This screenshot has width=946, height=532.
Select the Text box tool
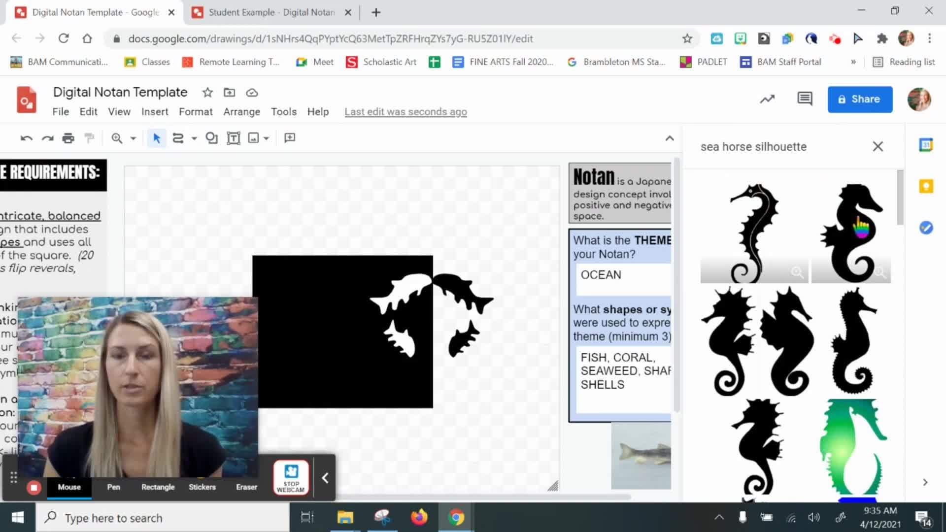[x=234, y=138]
